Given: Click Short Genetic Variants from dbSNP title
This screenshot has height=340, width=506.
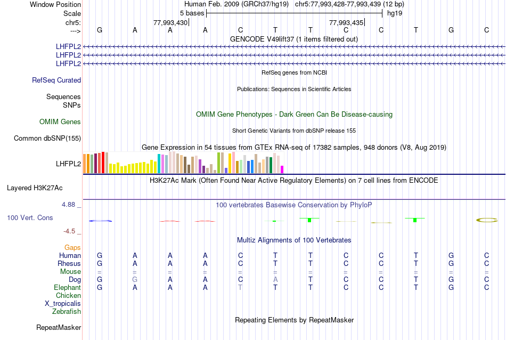Looking at the screenshot, I should click(294, 131).
